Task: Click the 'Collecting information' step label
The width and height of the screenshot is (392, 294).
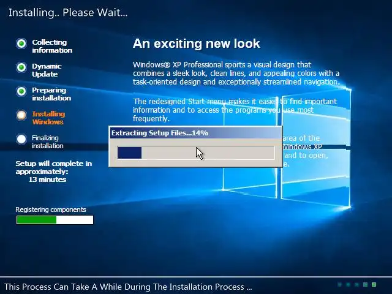Action: tap(52, 47)
